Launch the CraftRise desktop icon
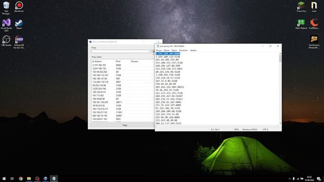Image resolution: width=324 pixels, height=182 pixels. (x=314, y=24)
